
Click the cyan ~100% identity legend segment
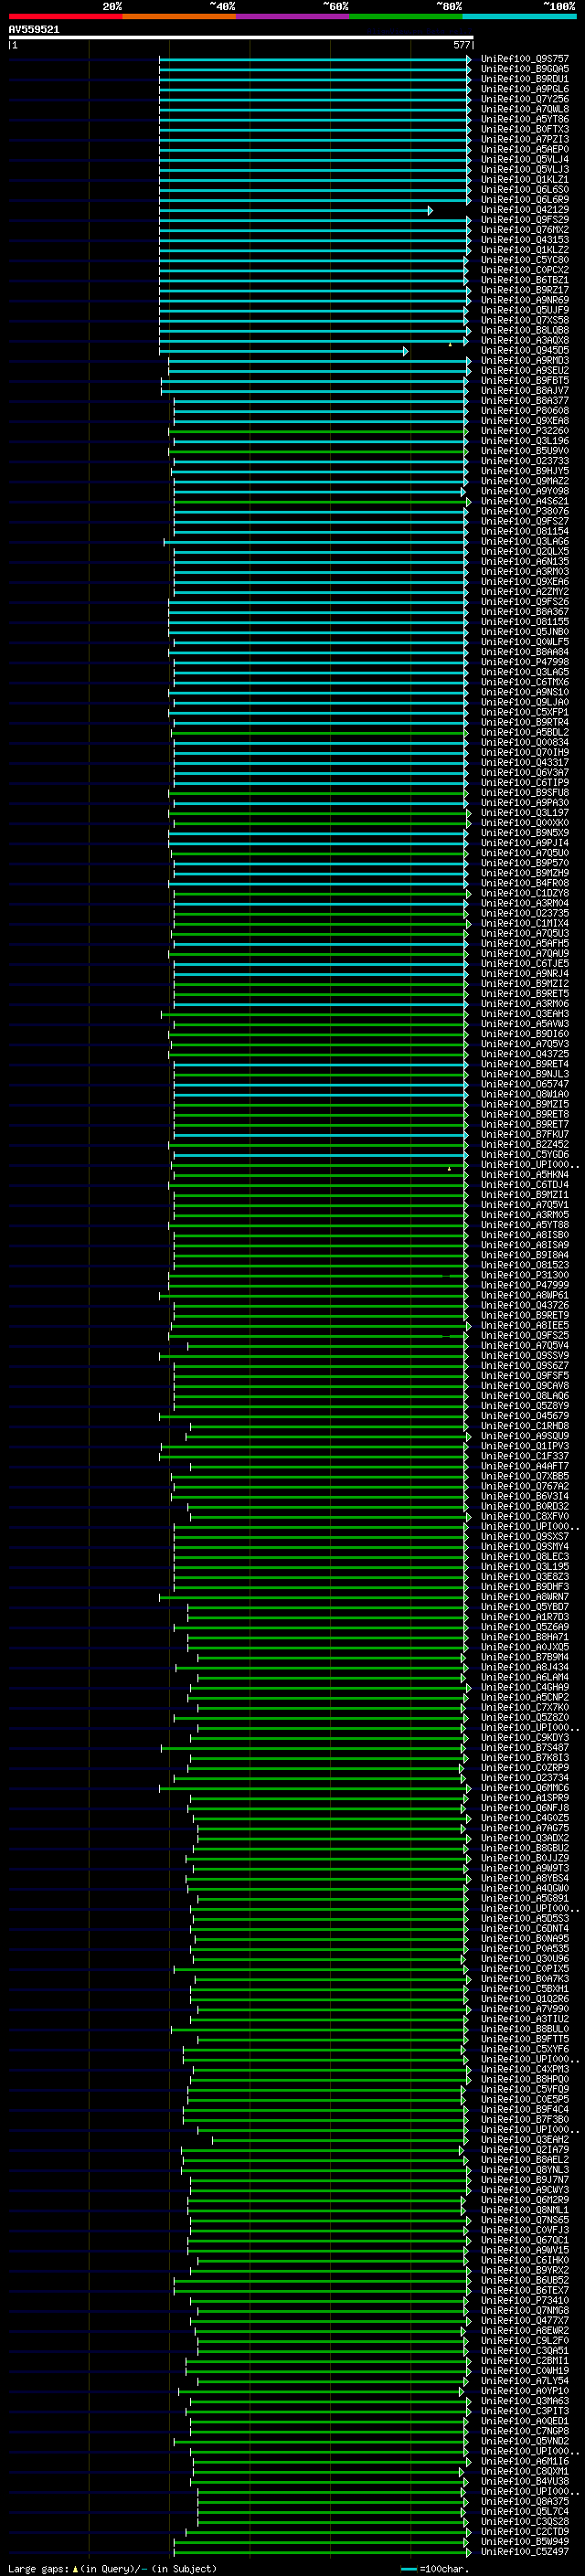(x=519, y=16)
